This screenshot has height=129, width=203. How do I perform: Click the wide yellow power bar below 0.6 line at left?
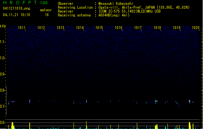pos(13,125)
